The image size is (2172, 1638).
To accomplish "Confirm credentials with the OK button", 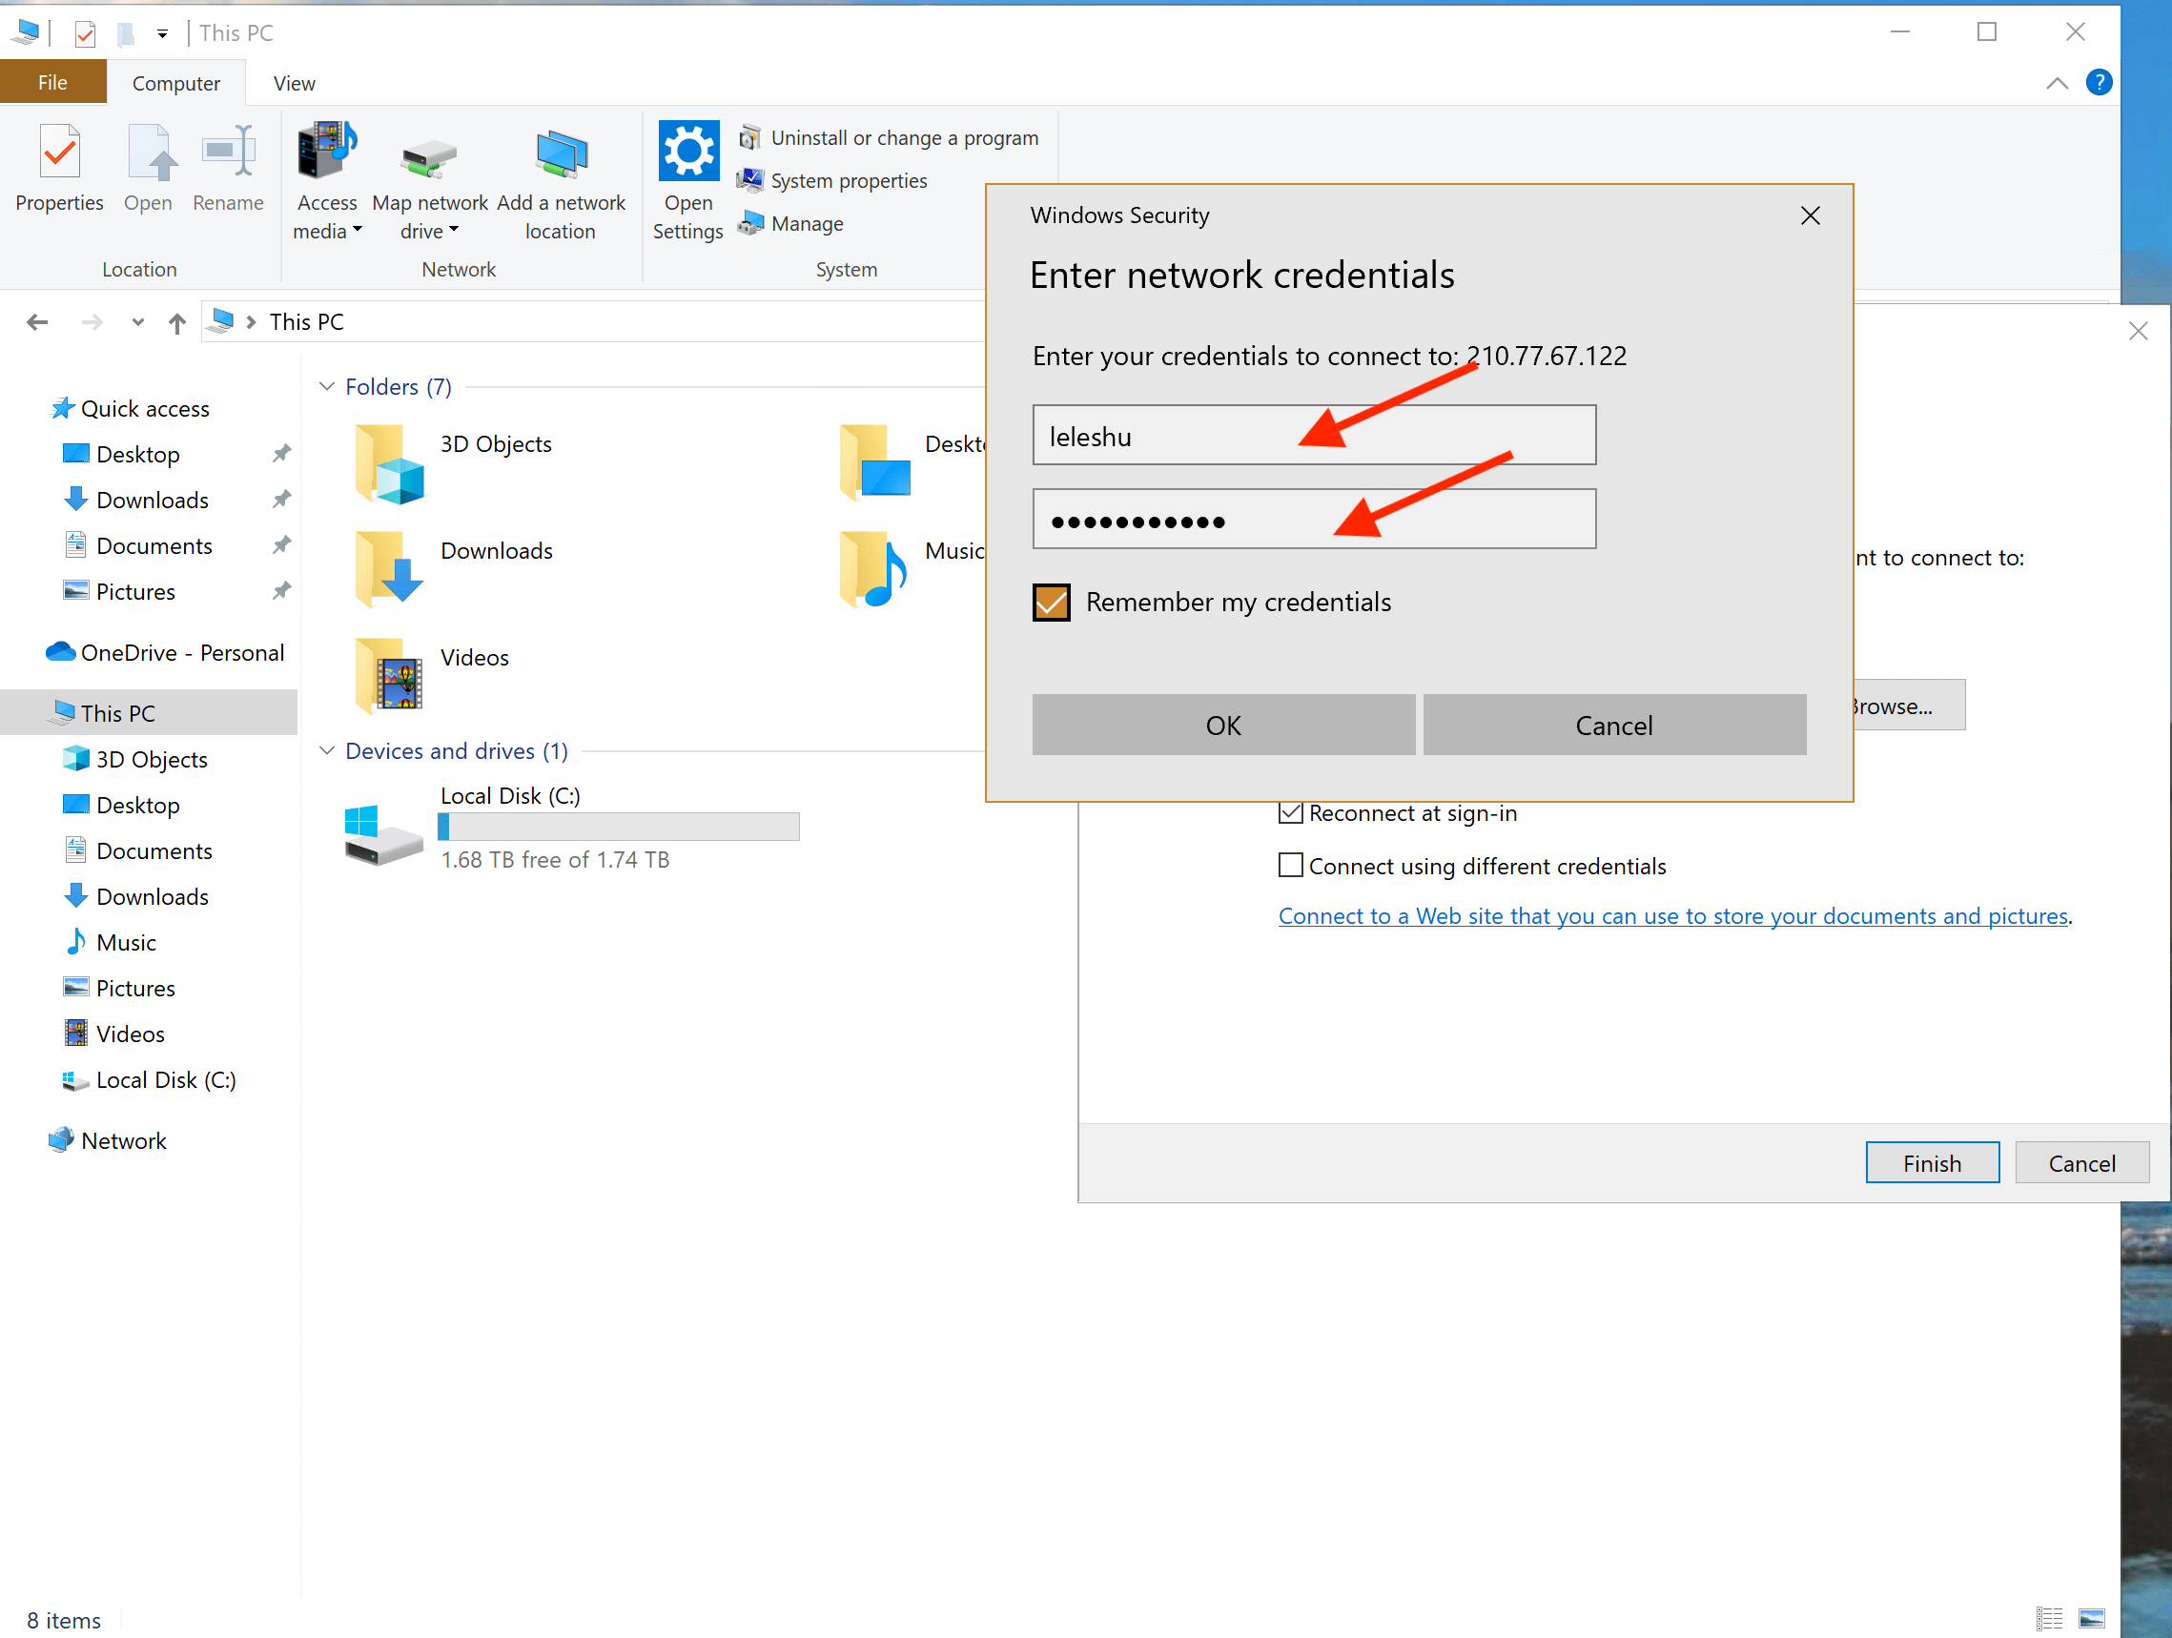I will [1223, 725].
